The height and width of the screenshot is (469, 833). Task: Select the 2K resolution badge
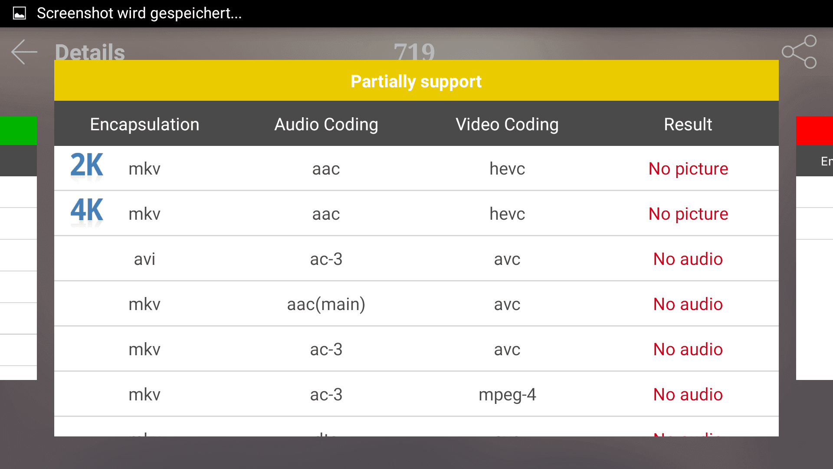[87, 166]
